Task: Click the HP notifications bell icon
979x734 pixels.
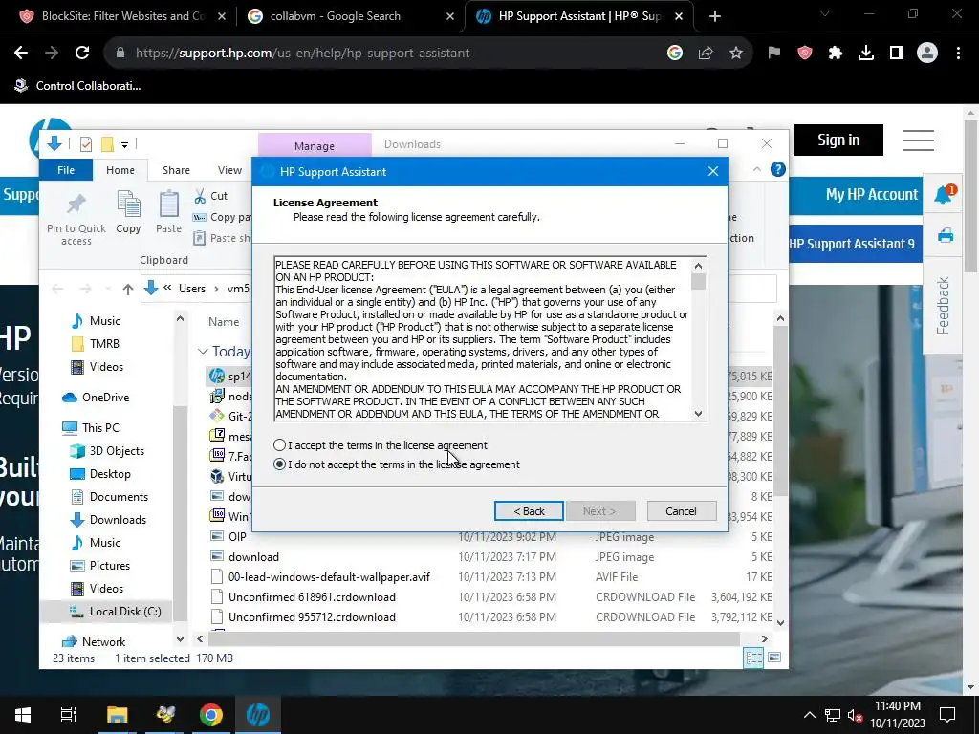Action: [x=944, y=195]
